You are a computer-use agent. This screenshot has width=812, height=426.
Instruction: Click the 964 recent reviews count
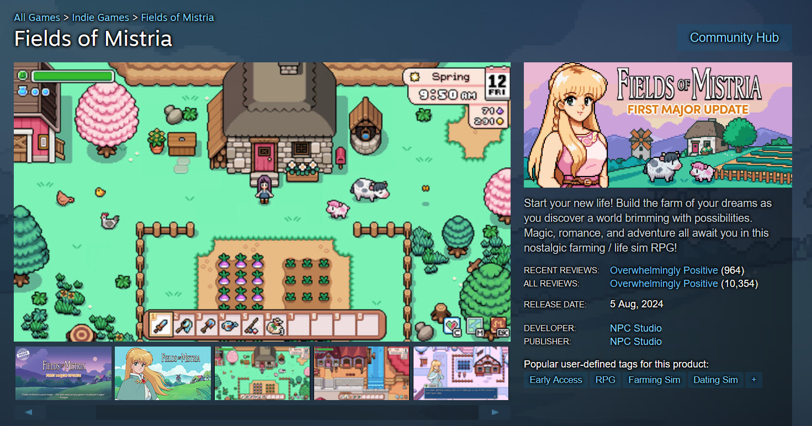click(x=733, y=270)
